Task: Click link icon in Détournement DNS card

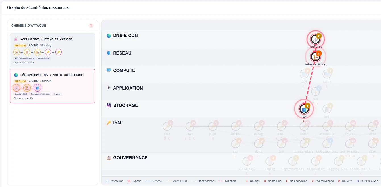Action: tap(16, 88)
